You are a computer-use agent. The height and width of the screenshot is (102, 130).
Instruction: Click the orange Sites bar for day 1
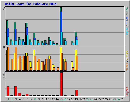[8, 59]
